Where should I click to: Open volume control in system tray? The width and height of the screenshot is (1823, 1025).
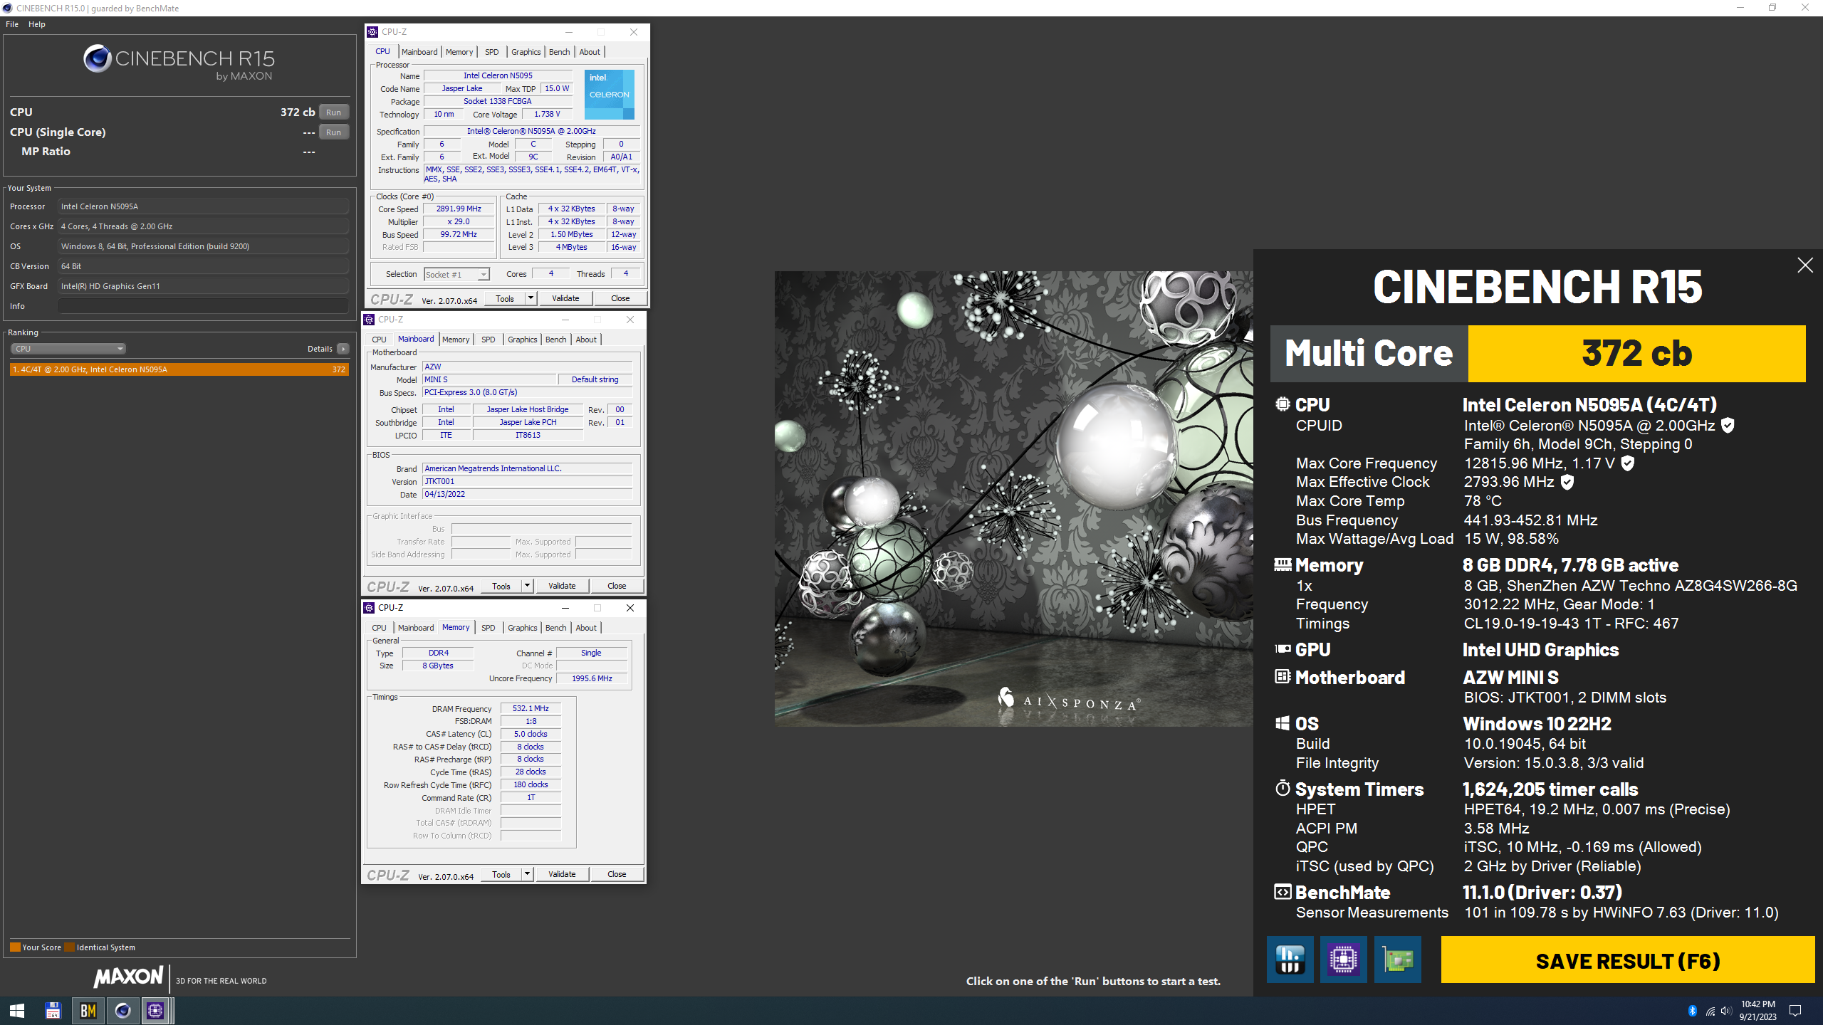[1726, 1011]
